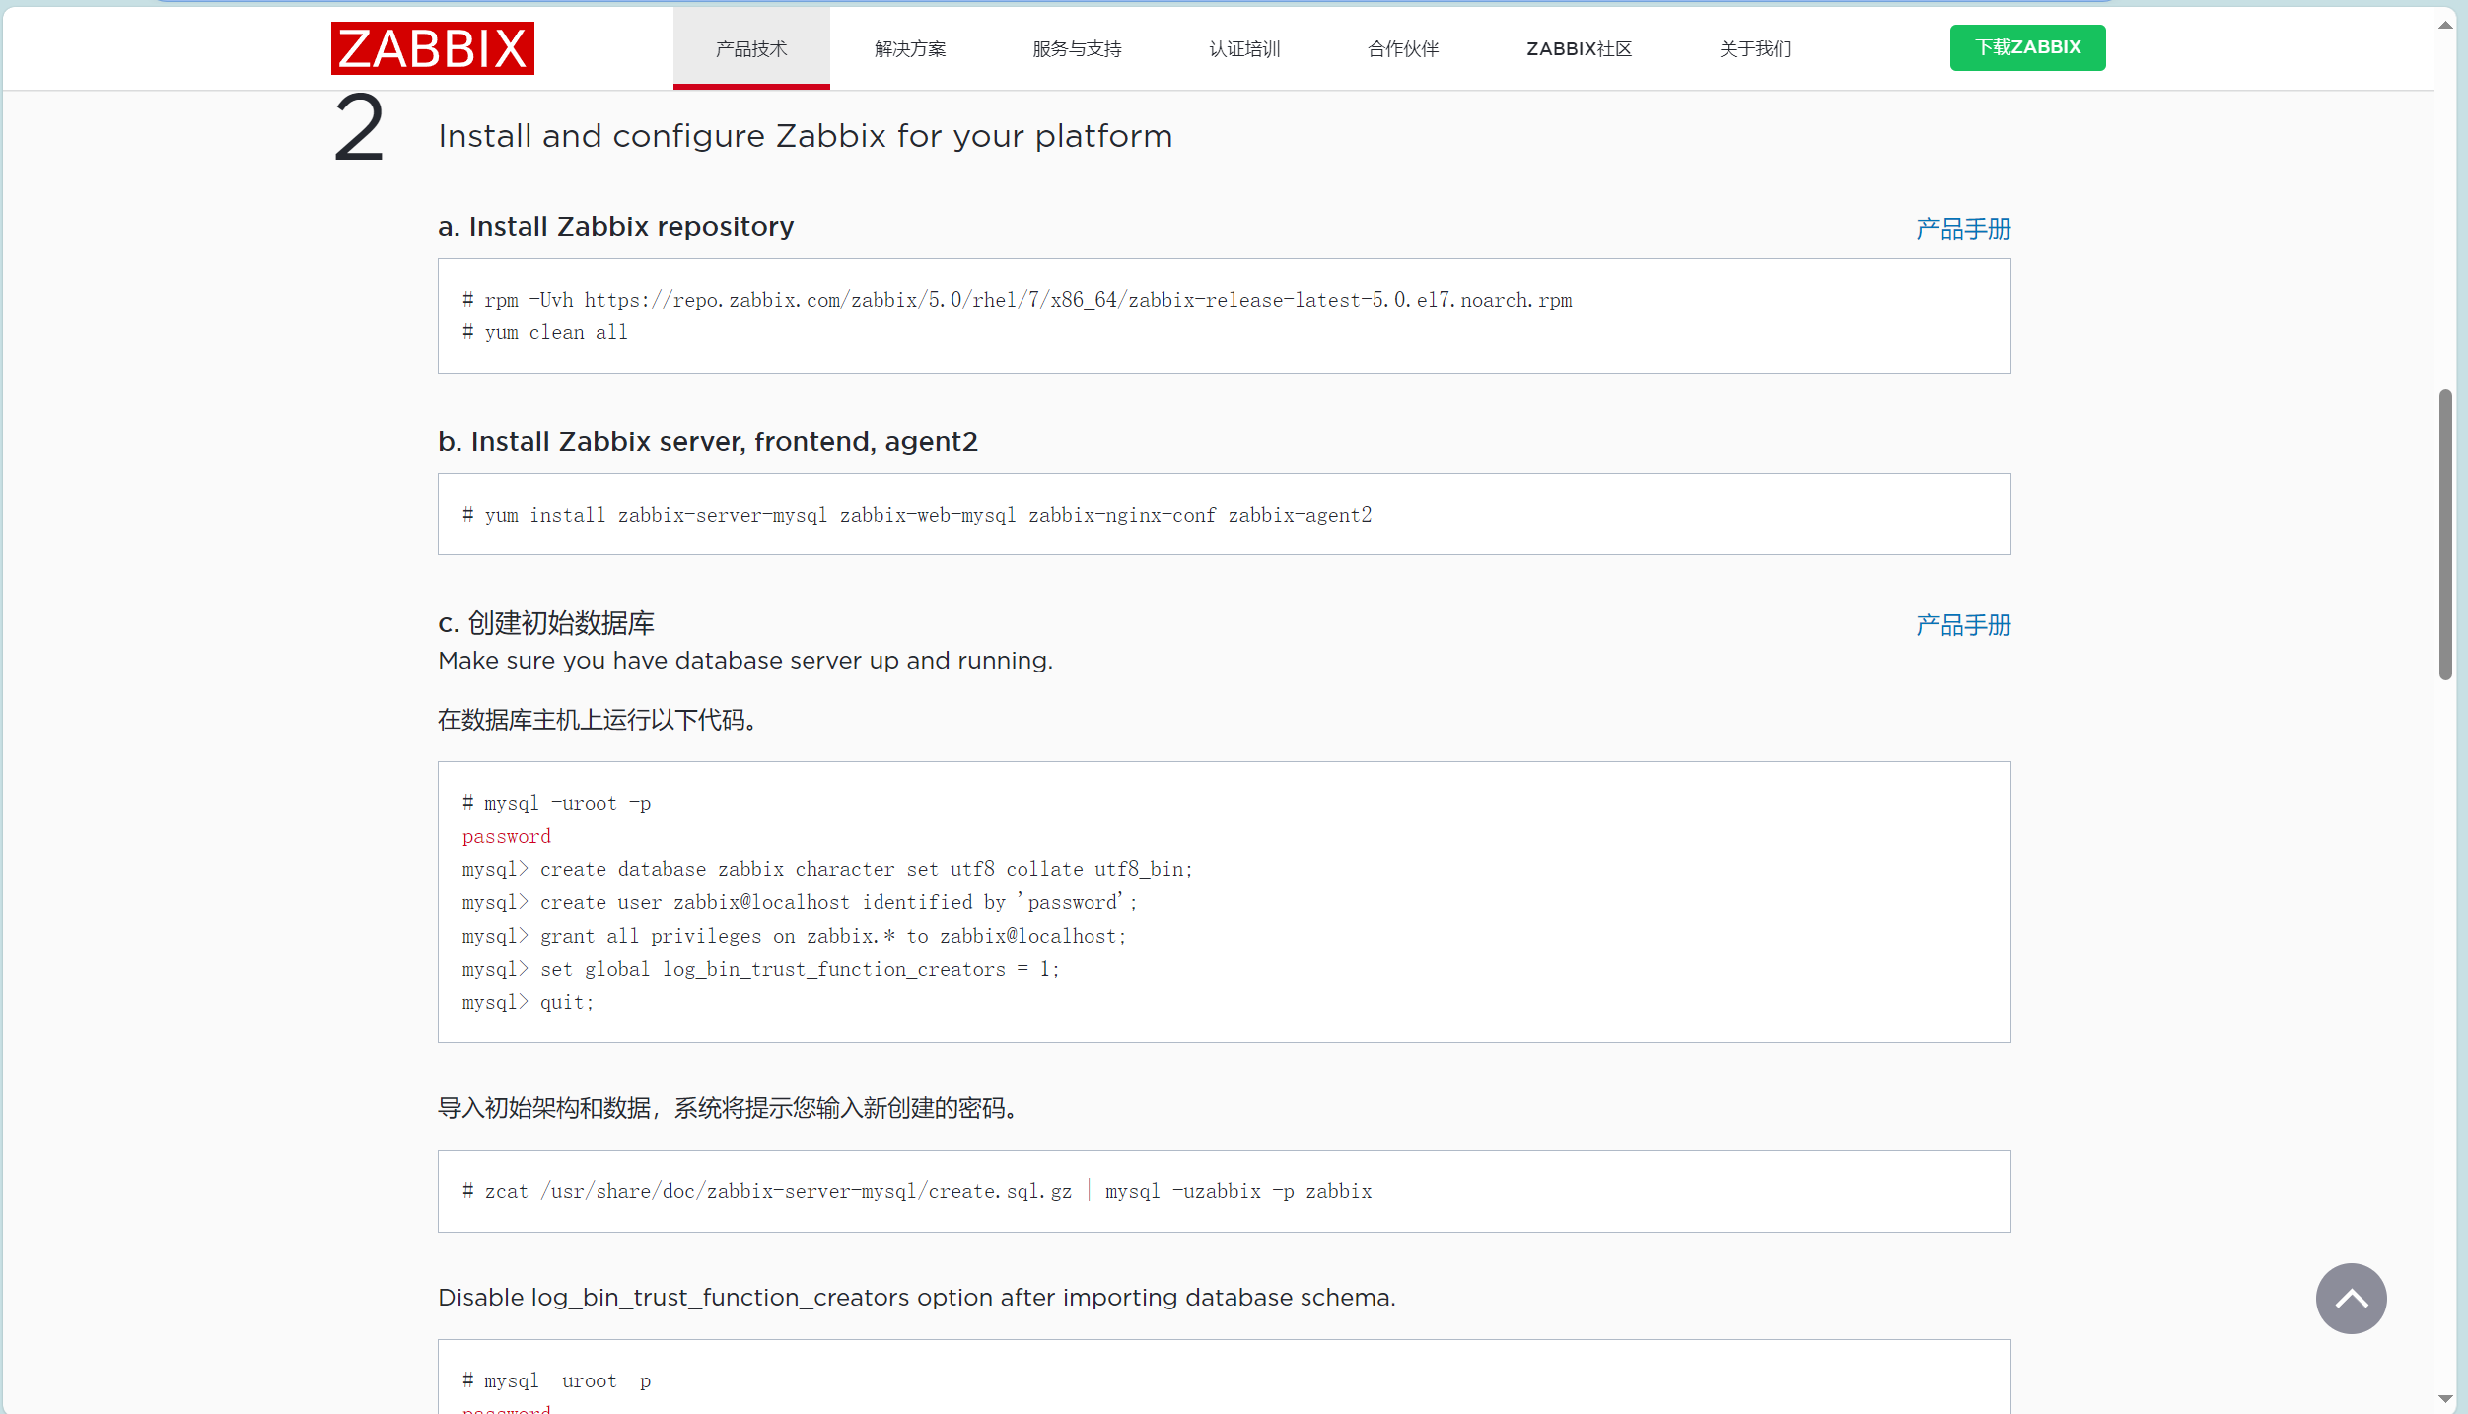Open the 关于我们 menu
The height and width of the screenshot is (1414, 2468).
tap(1754, 47)
